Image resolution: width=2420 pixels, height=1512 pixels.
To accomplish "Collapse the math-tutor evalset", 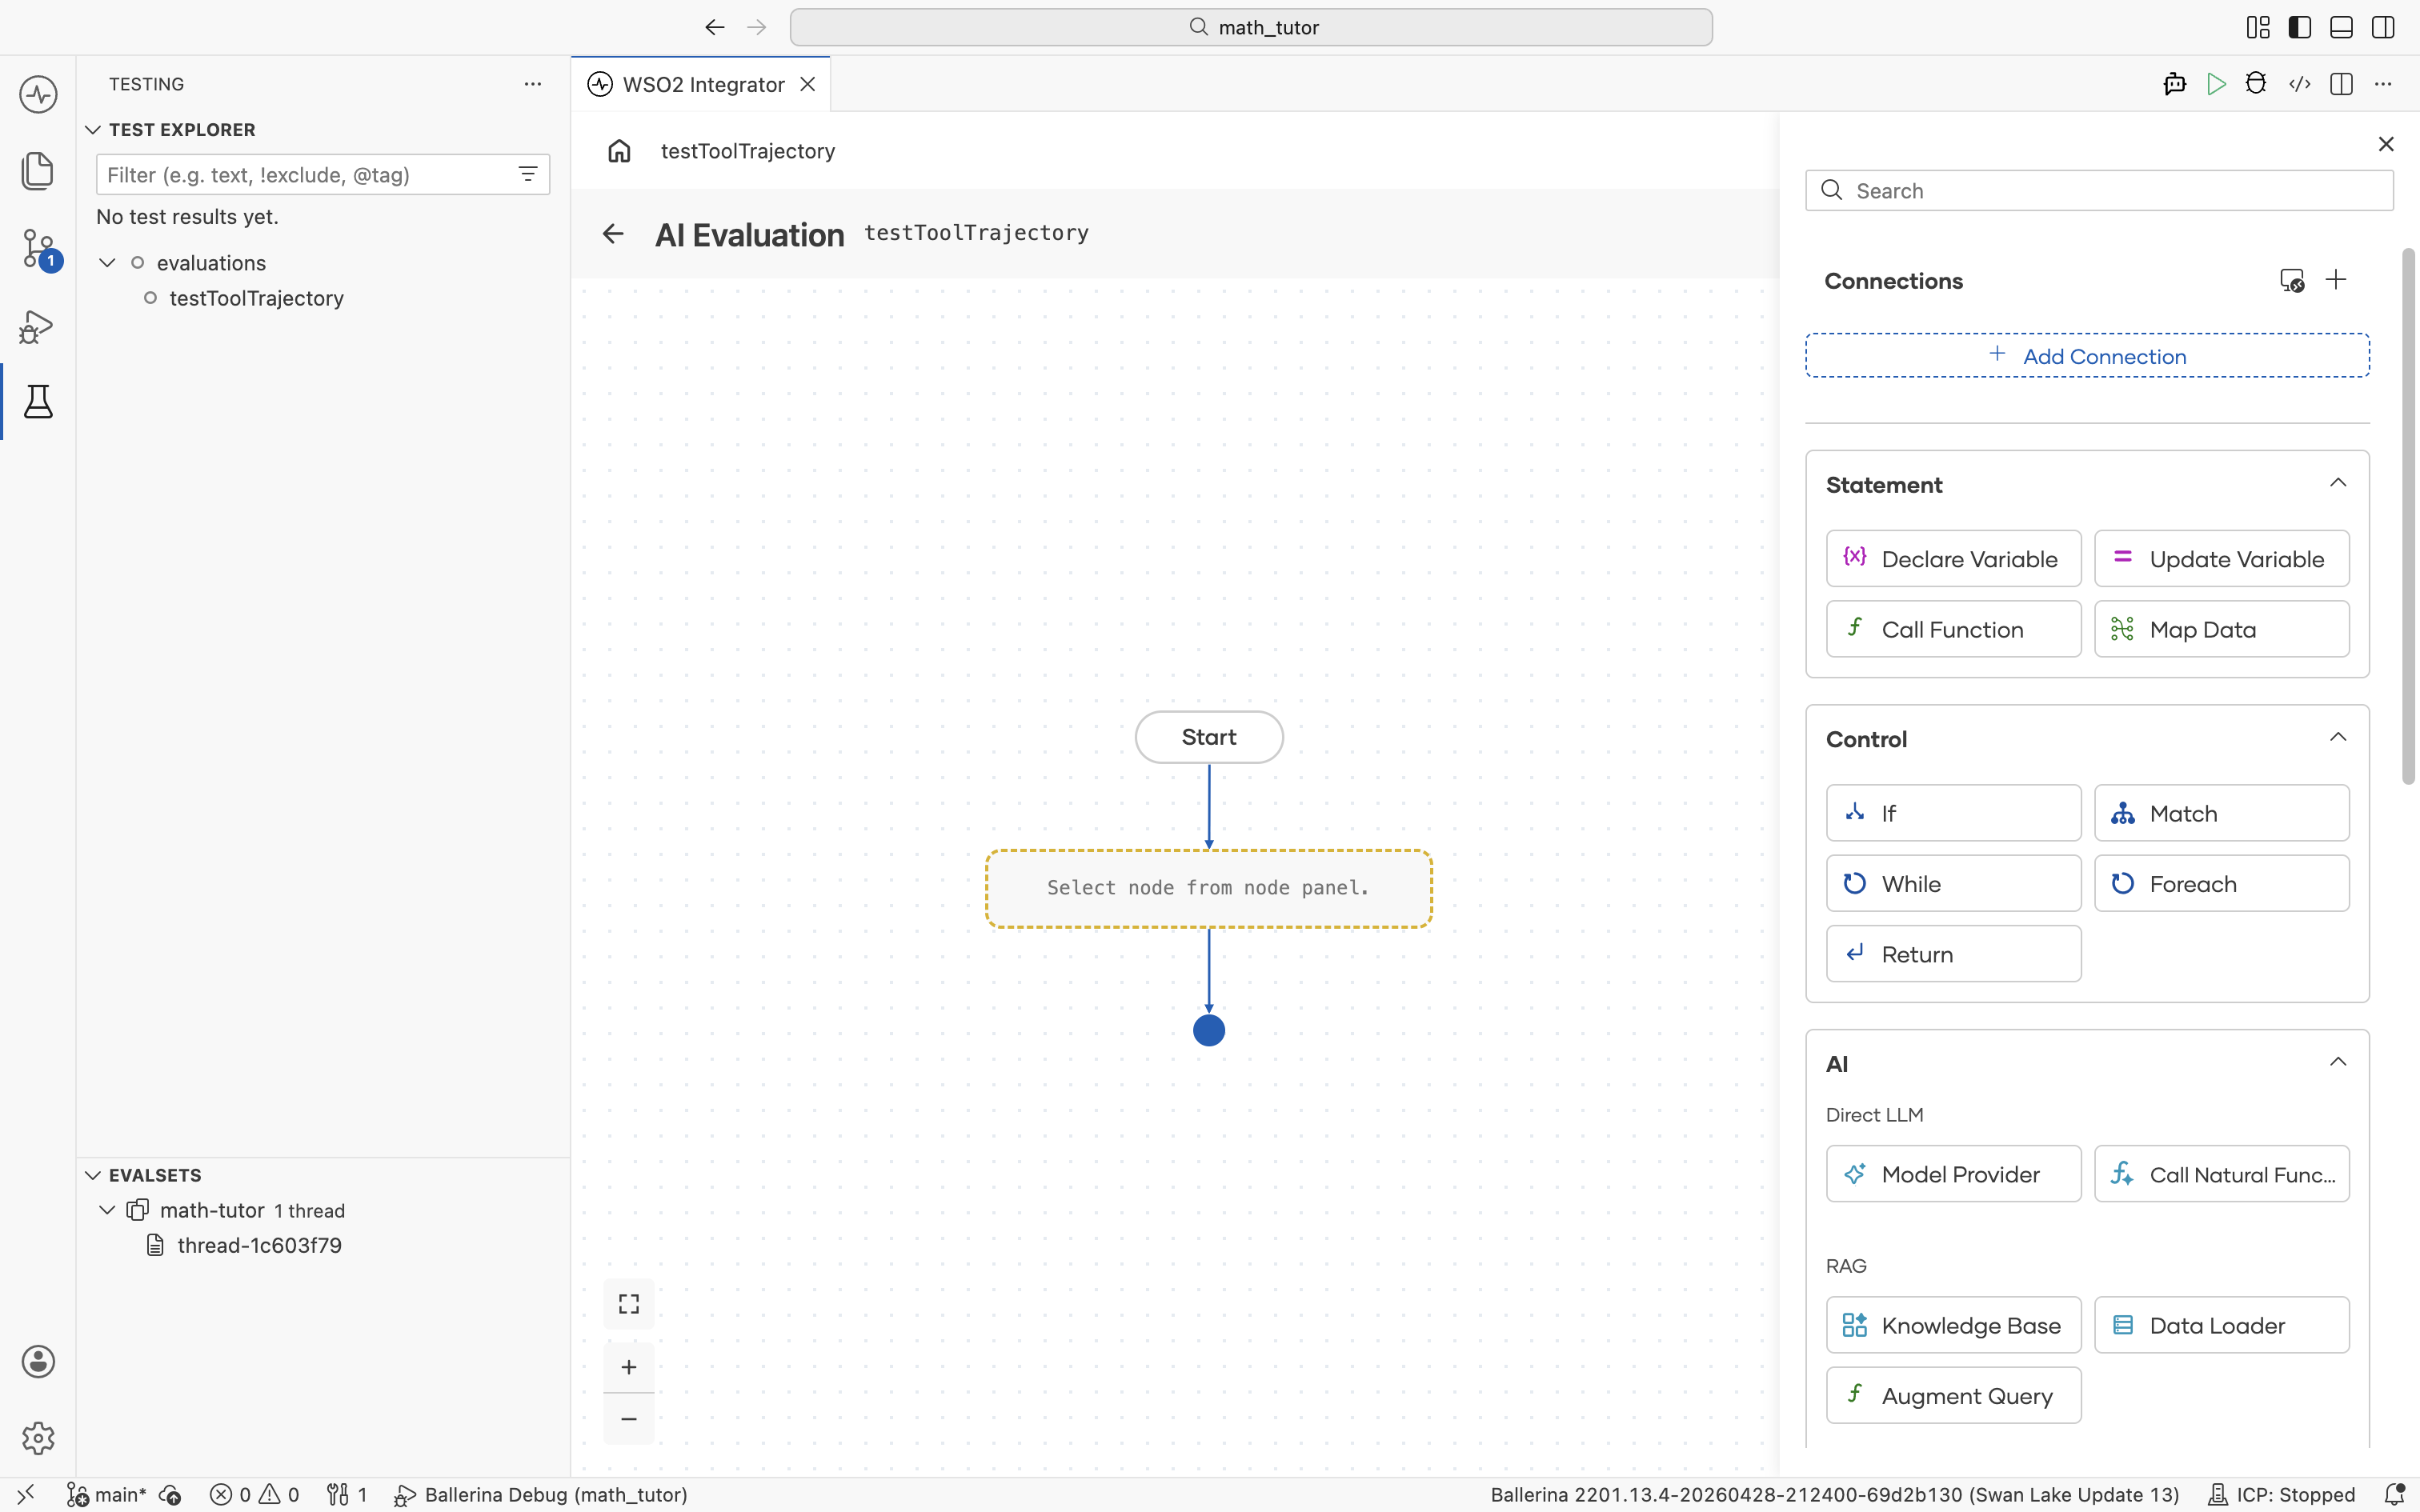I will [107, 1210].
